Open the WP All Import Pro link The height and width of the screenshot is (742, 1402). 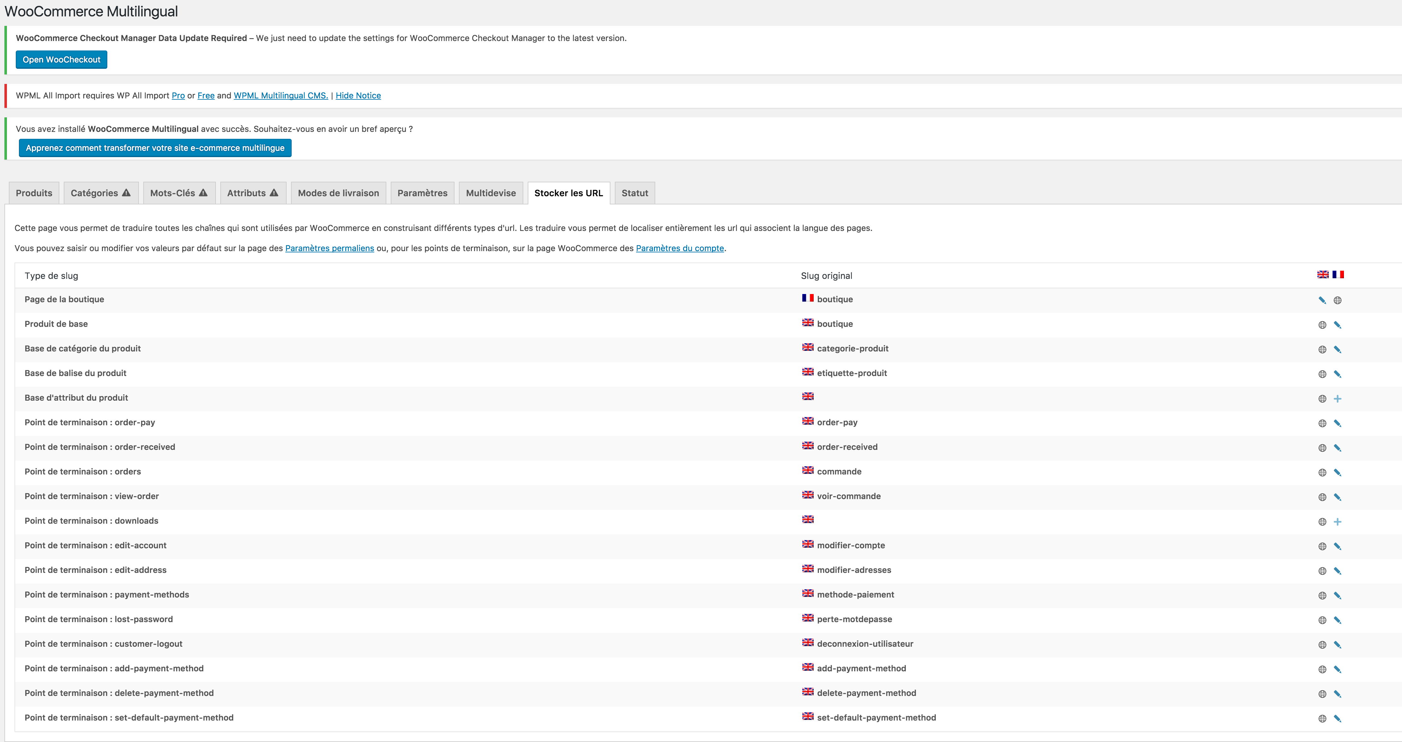click(x=179, y=96)
